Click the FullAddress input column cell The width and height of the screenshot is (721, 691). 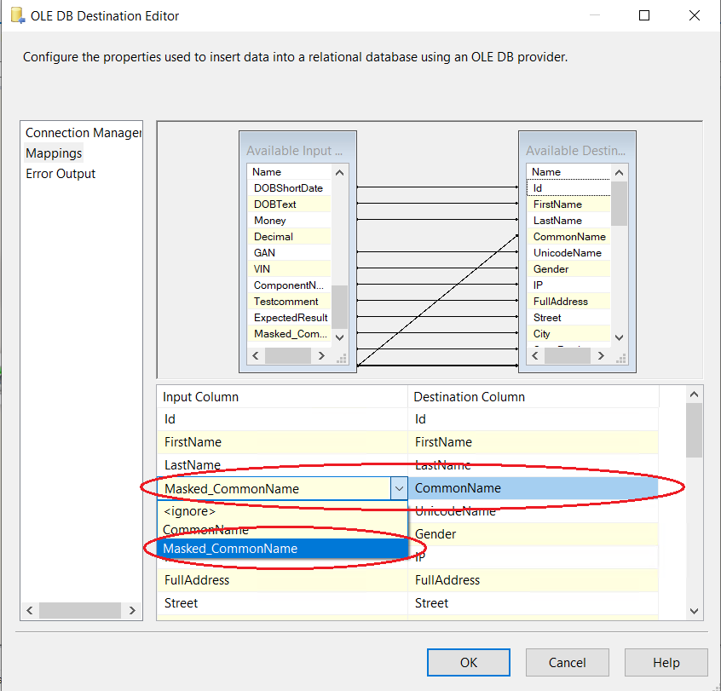[281, 580]
